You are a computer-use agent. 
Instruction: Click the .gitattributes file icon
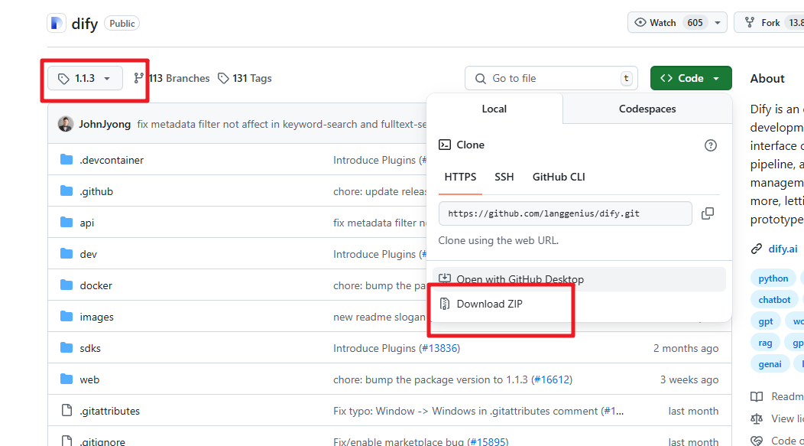[66, 411]
